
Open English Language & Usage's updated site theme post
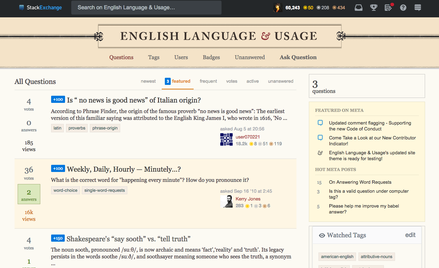click(372, 156)
